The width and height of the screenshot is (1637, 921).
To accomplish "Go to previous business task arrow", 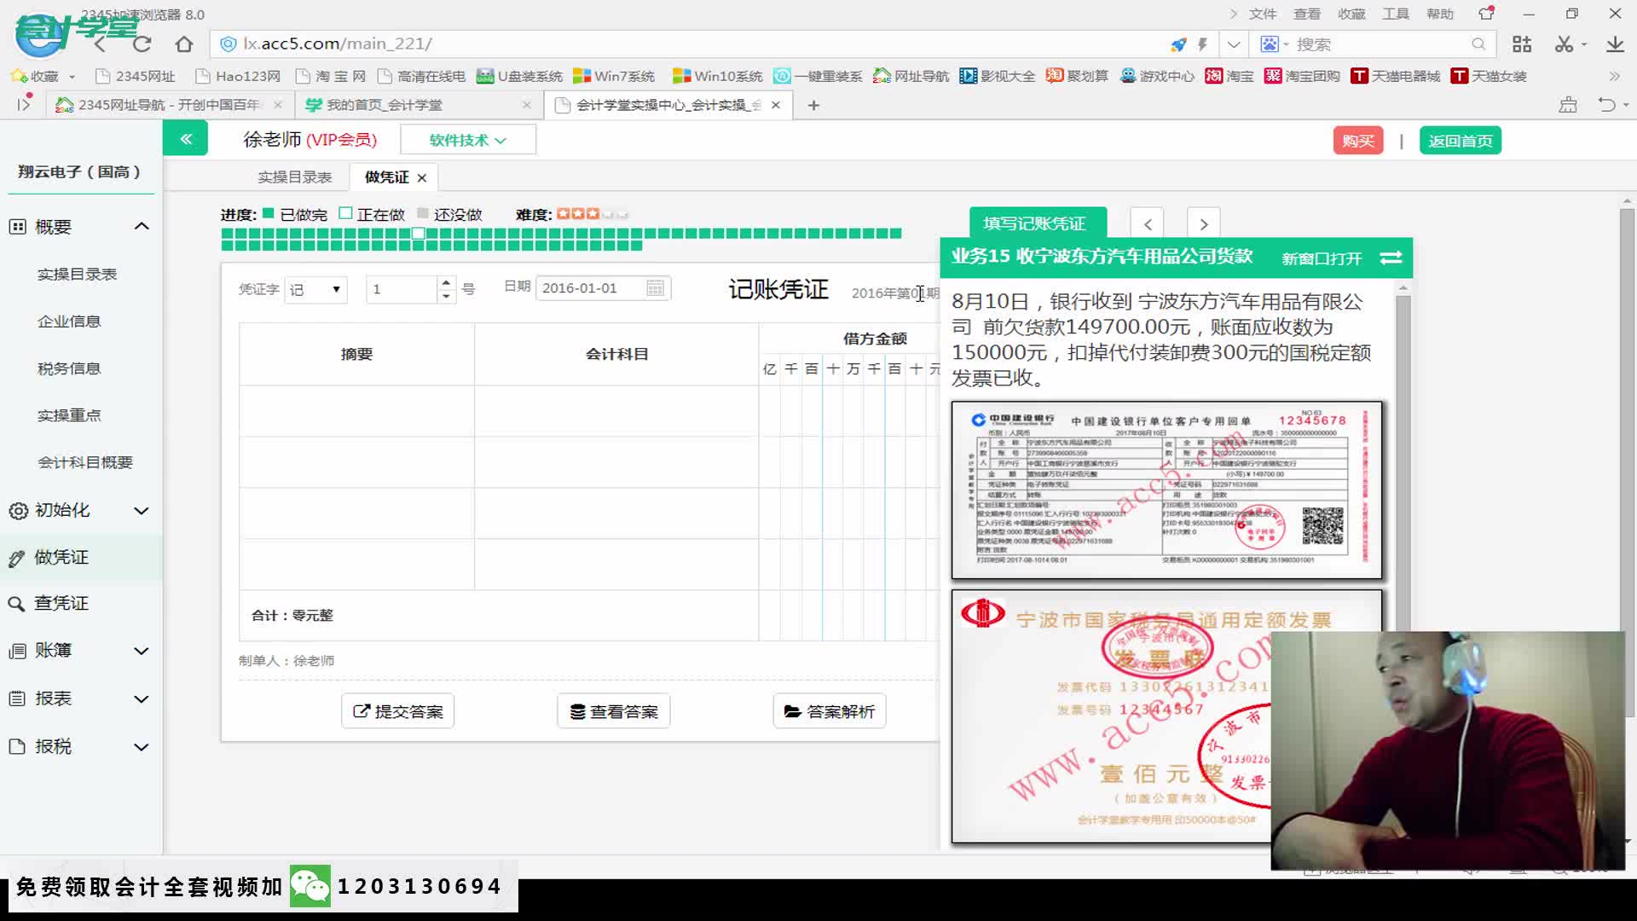I will click(x=1148, y=224).
